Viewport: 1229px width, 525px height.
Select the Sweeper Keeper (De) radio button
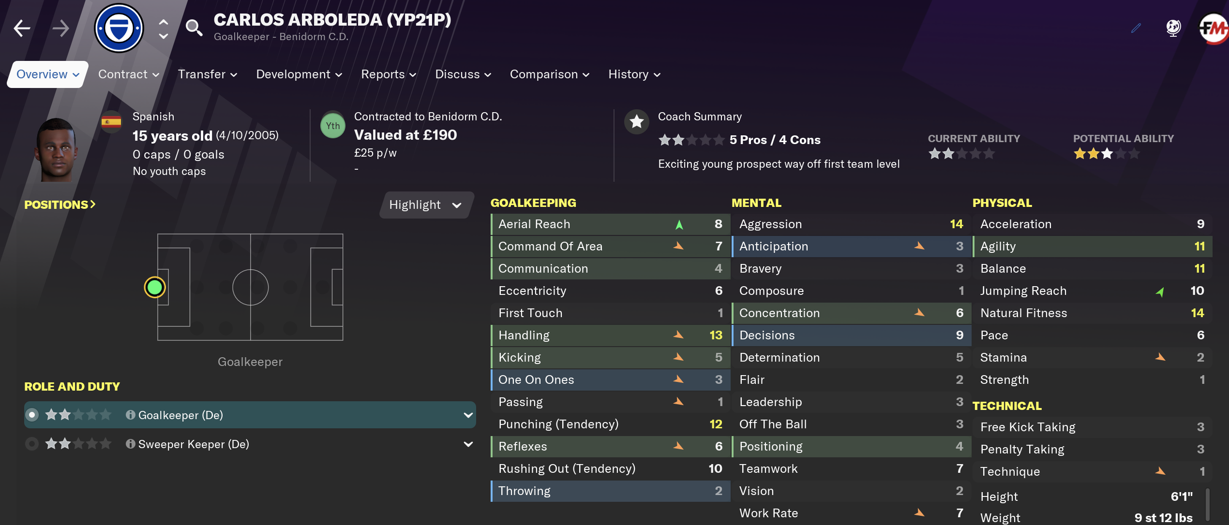(x=32, y=444)
